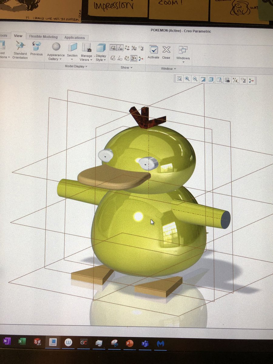Pick the shiny sphere appearance swatch
The image size is (273, 364).
56,46
